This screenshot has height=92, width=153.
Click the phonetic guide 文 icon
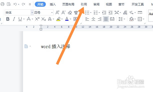point(76,12)
